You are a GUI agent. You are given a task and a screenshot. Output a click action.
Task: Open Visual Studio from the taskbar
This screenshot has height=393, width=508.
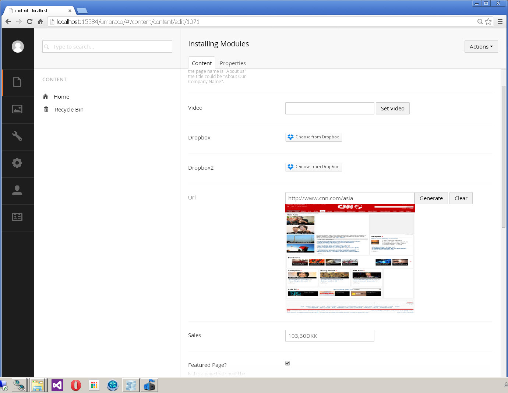(57, 385)
